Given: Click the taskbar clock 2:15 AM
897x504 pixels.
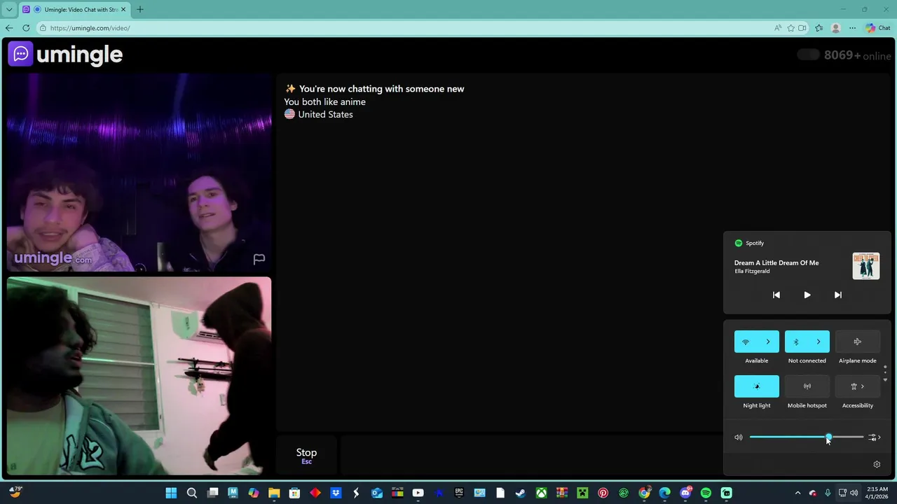Looking at the screenshot, I should click(877, 493).
